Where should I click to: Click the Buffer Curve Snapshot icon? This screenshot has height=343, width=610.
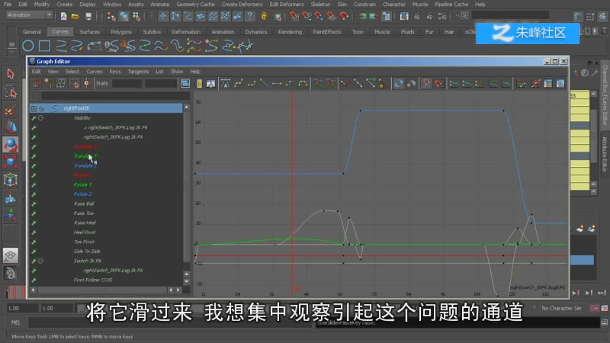point(318,83)
